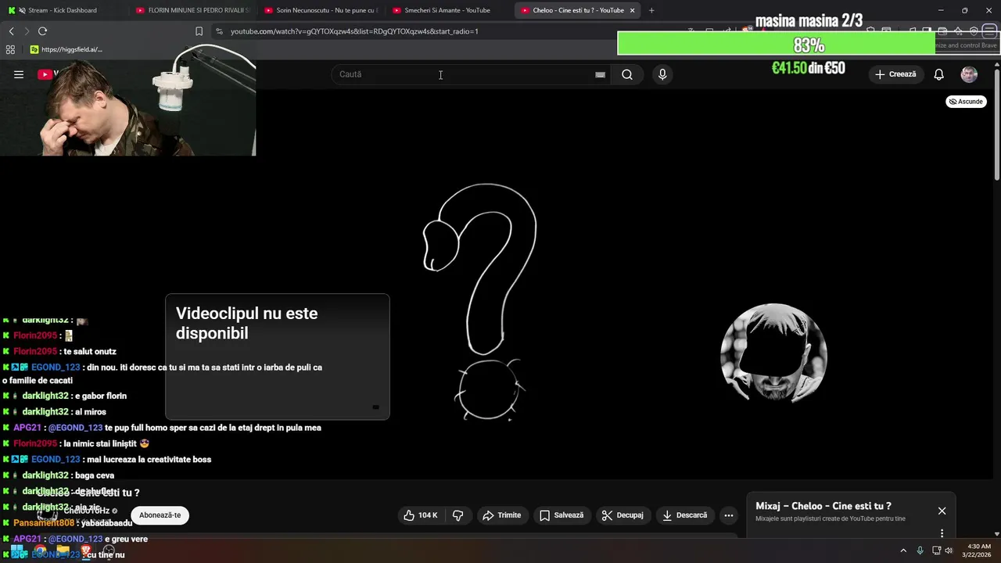Open a new browser tab with plus
This screenshot has width=1001, height=563.
[651, 10]
